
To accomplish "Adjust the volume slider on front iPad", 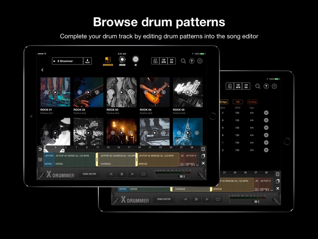I will click(182, 176).
